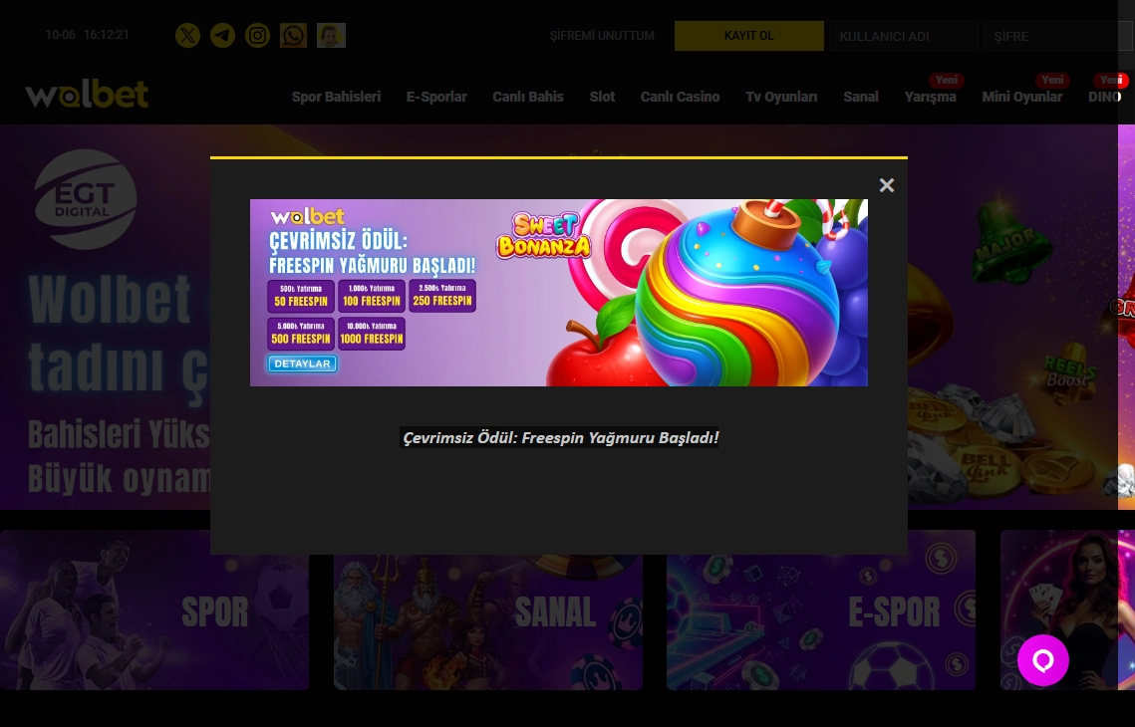The image size is (1135, 727).
Task: Open the Sanal menu item
Action: coord(861,97)
